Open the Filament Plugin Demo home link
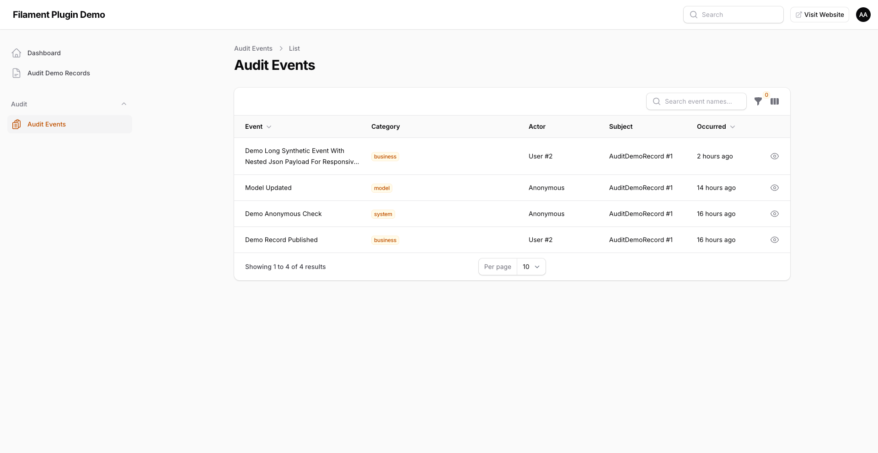The width and height of the screenshot is (878, 453). pyautogui.click(x=59, y=15)
